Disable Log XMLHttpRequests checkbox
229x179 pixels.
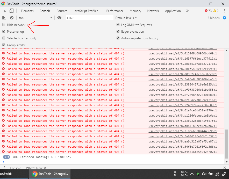tap(118, 25)
